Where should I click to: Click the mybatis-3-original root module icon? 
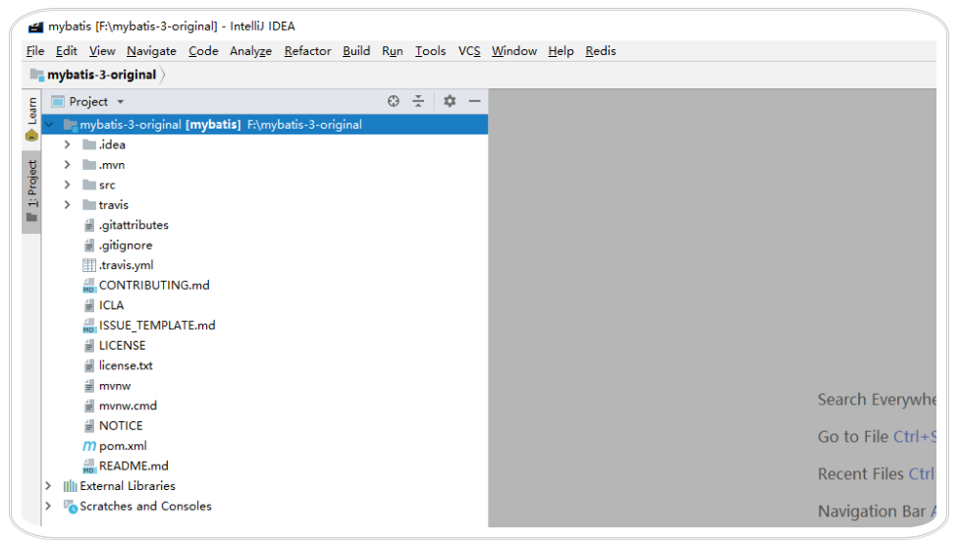click(x=71, y=125)
